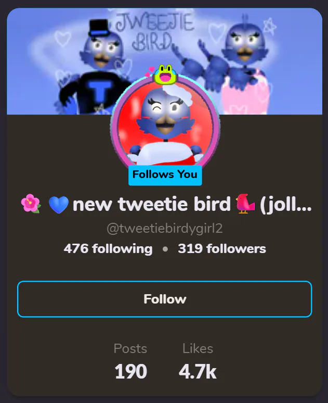Open the 319 followers list
The image size is (328, 403).
[222, 248]
